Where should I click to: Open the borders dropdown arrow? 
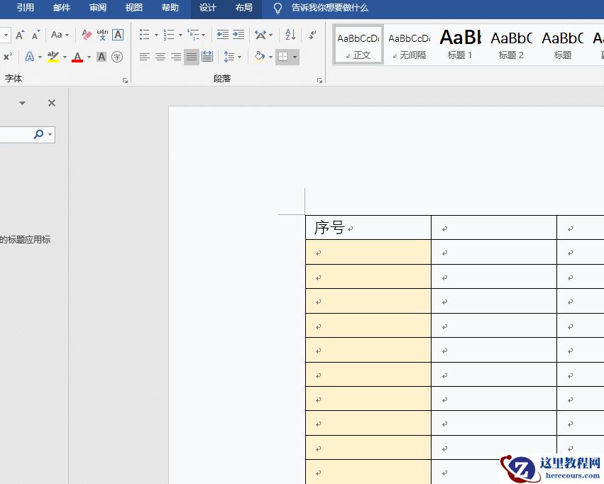pos(295,57)
